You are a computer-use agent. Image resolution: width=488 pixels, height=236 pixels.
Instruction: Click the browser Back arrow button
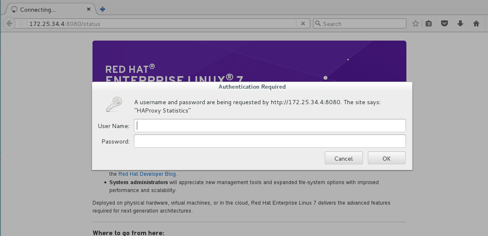pos(9,24)
